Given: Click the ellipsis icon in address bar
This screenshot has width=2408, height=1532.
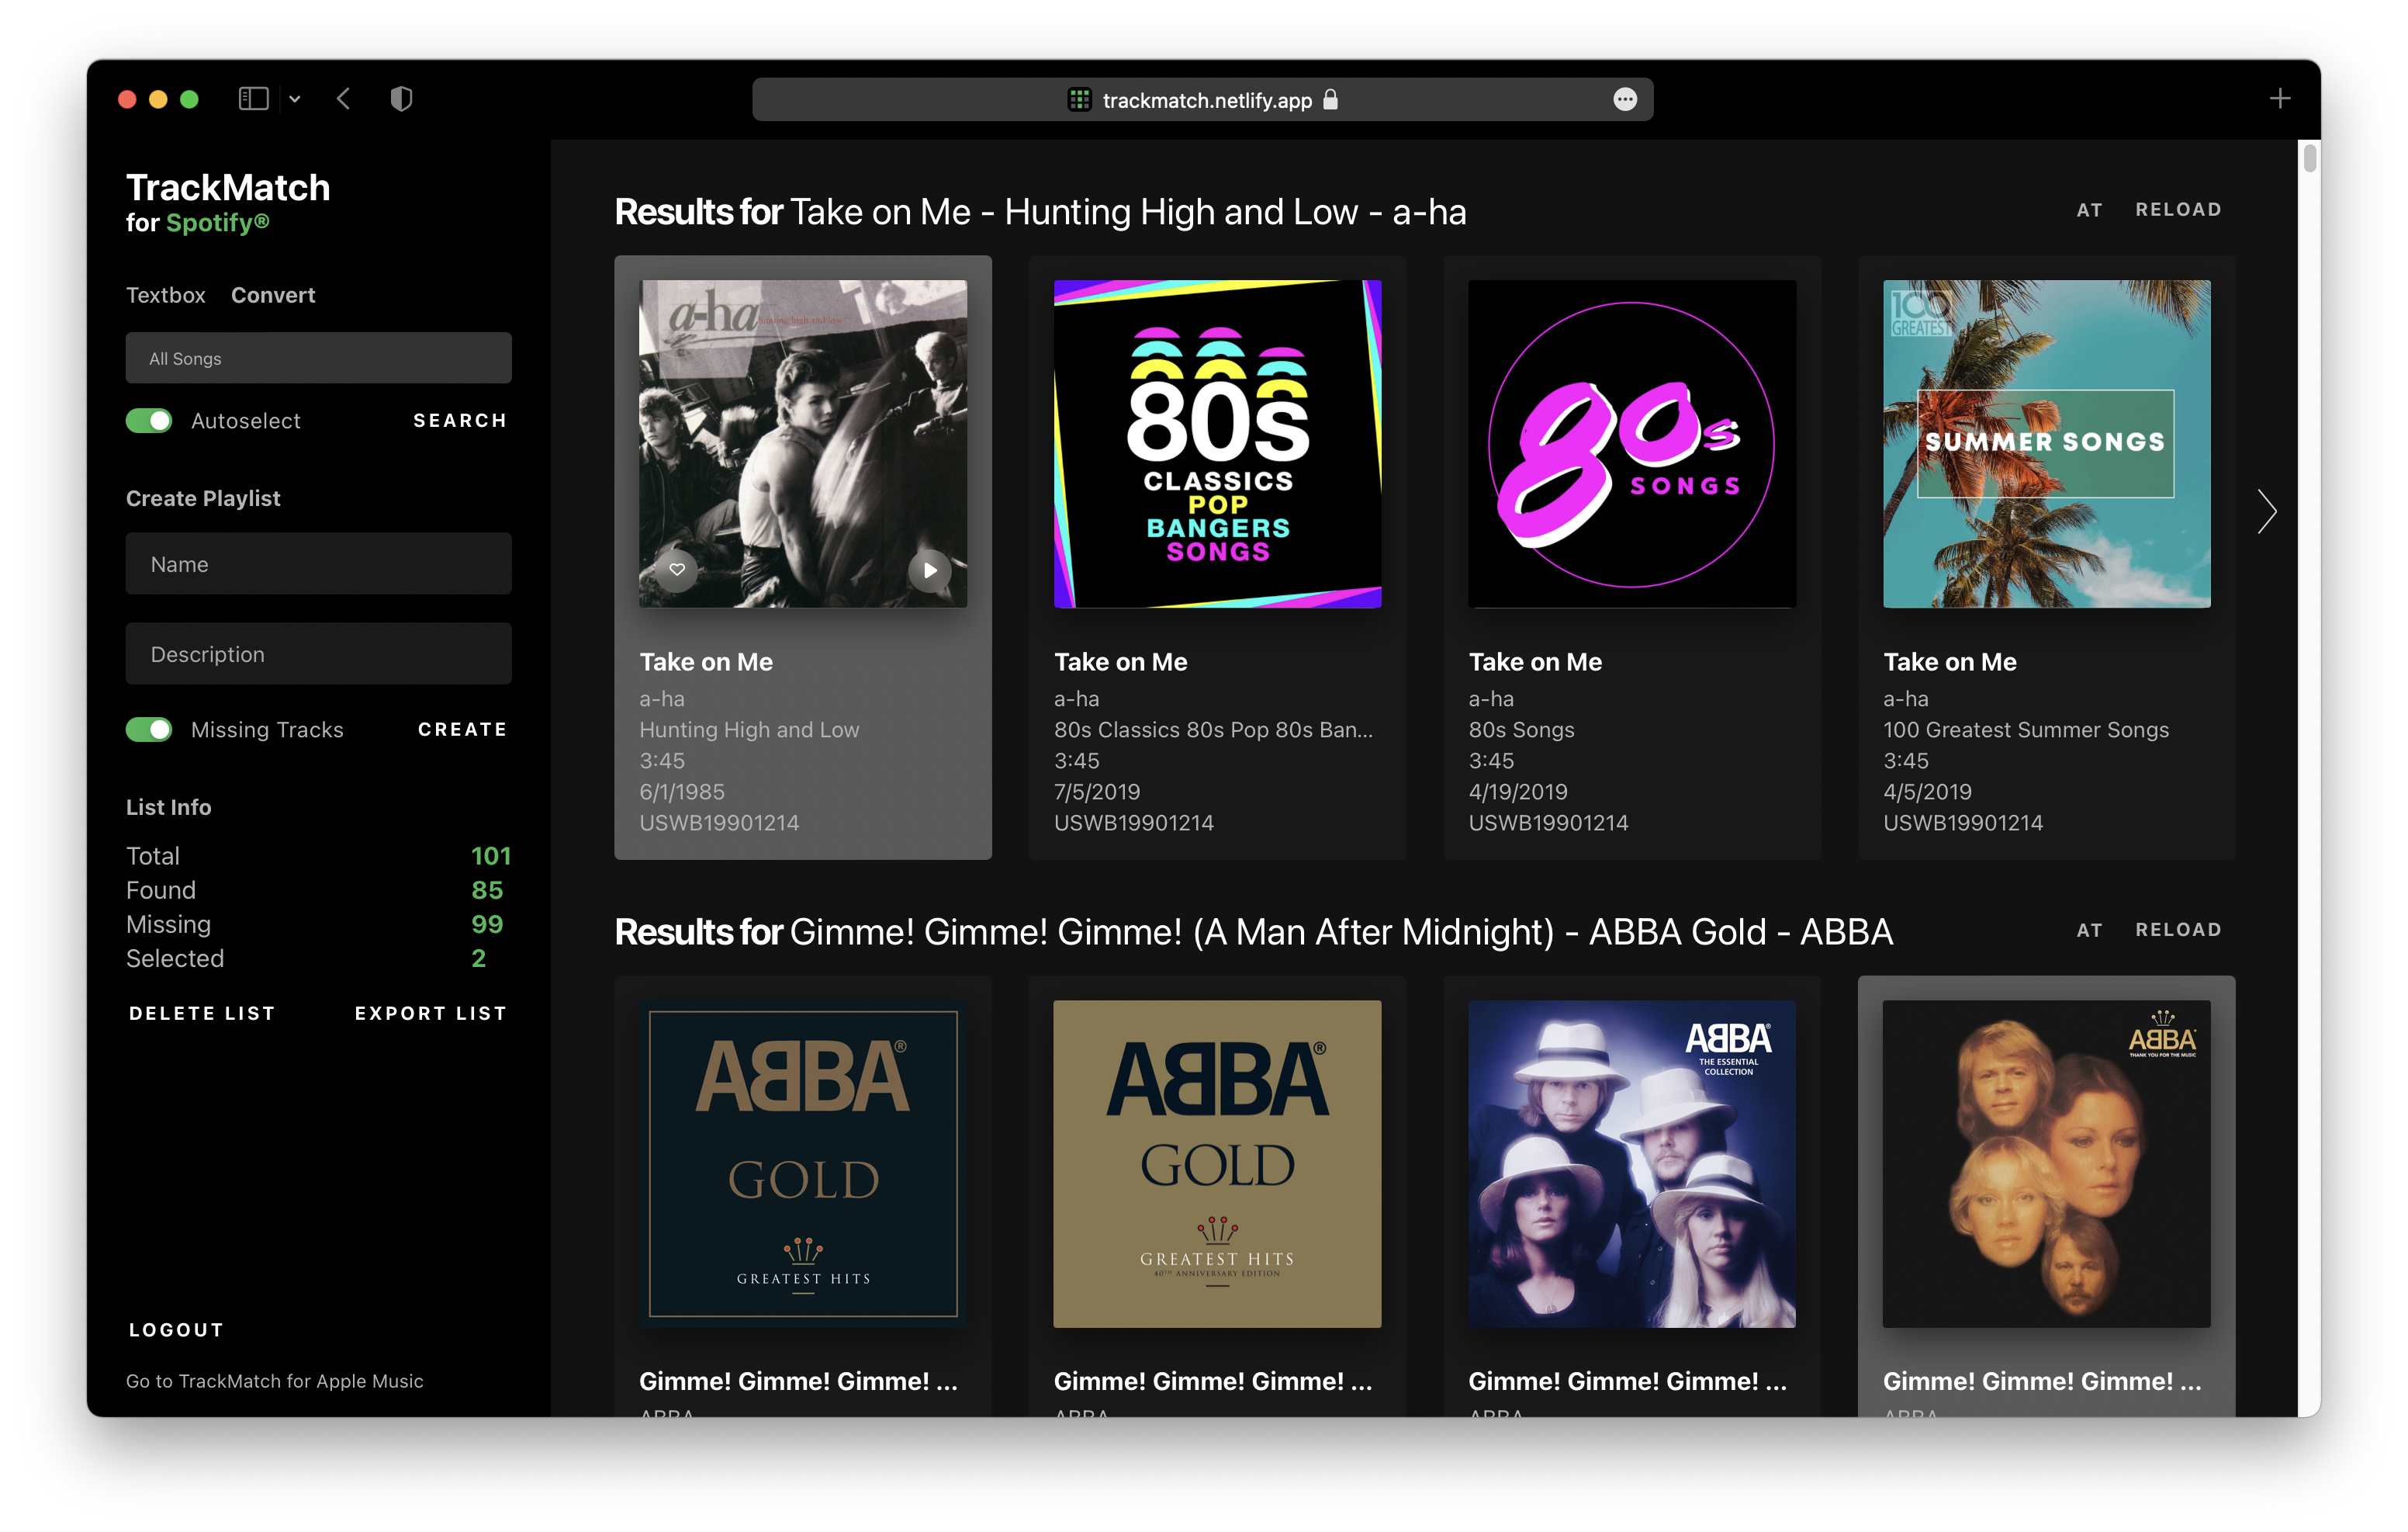Looking at the screenshot, I should (x=1625, y=100).
